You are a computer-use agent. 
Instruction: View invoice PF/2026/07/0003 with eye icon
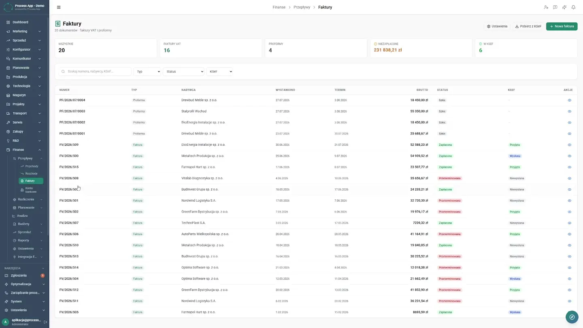(x=569, y=111)
